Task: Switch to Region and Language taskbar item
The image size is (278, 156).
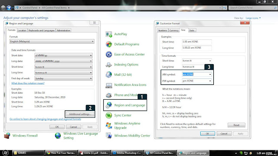Action: pyautogui.click(x=193, y=153)
